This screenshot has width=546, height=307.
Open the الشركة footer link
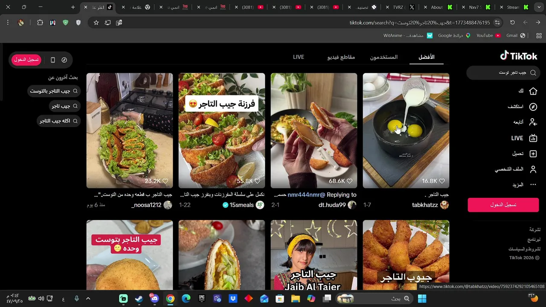535,229
